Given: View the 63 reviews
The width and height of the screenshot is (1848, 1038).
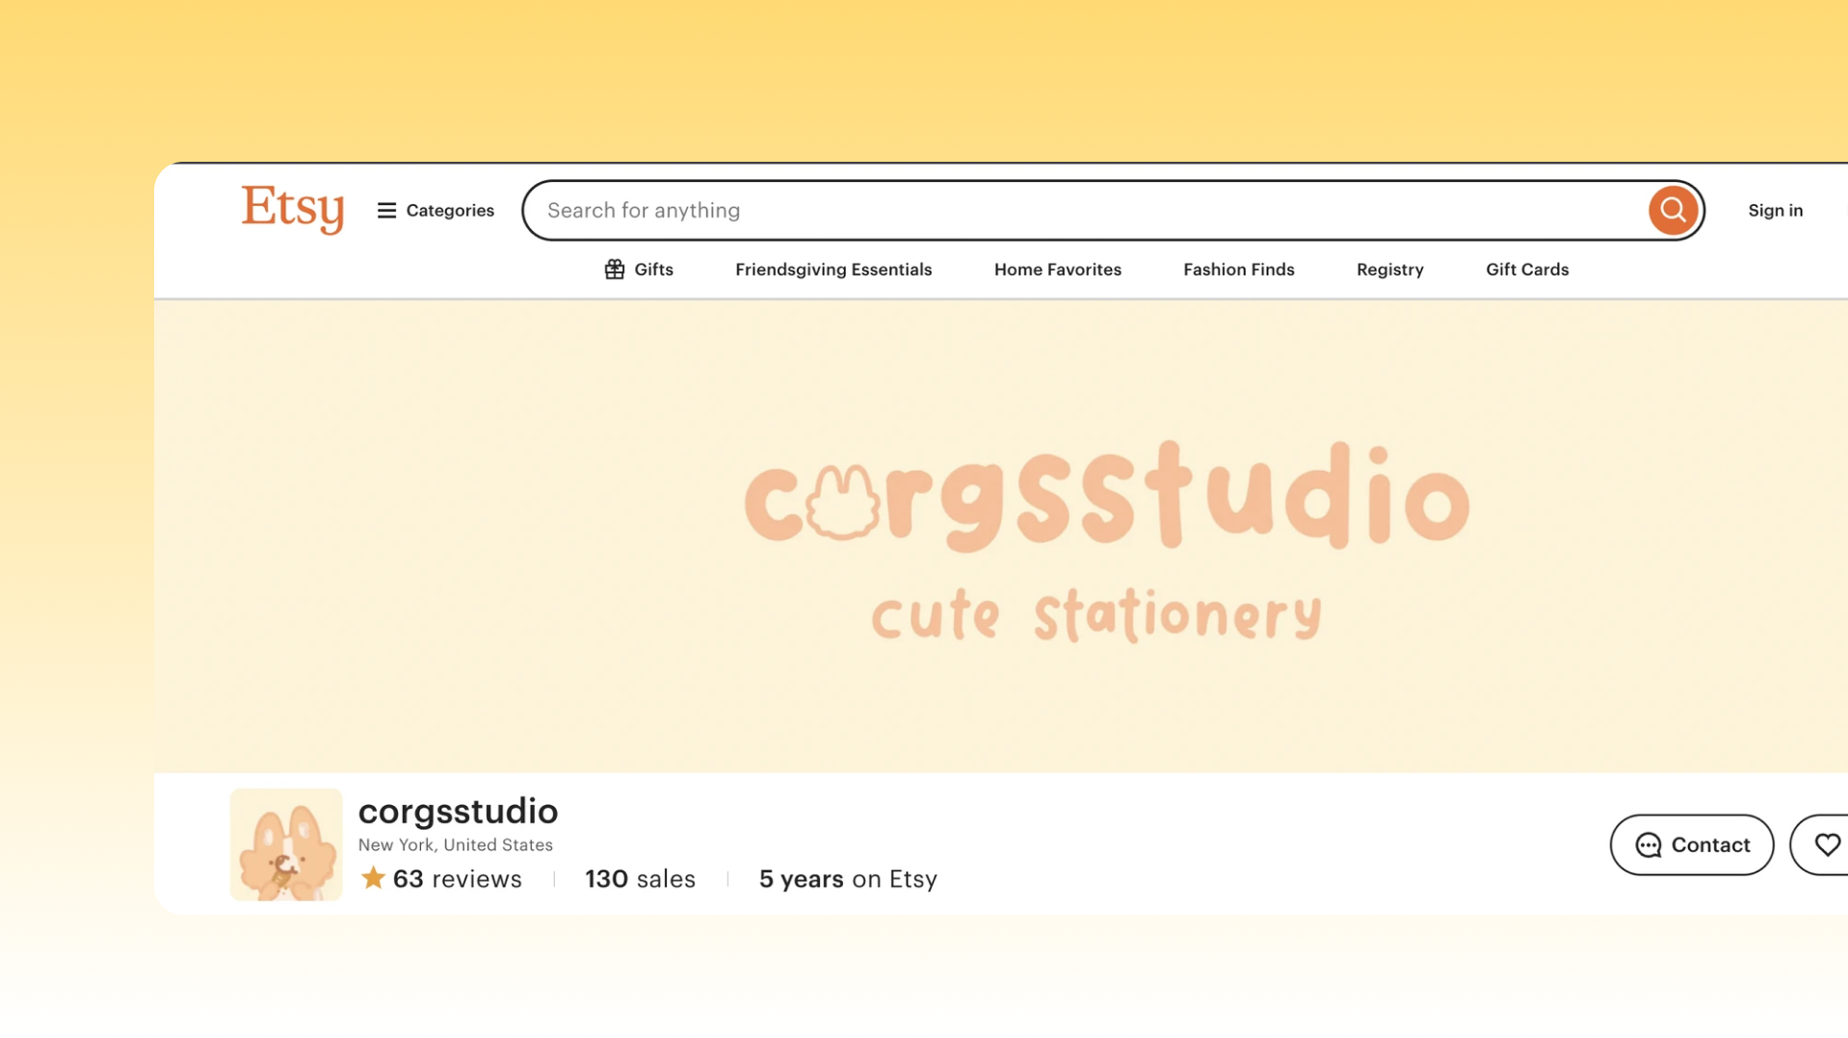Looking at the screenshot, I should [457, 879].
